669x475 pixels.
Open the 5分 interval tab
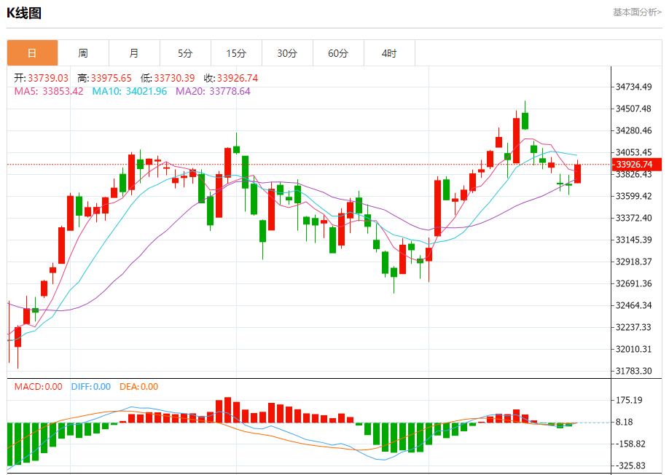(185, 53)
